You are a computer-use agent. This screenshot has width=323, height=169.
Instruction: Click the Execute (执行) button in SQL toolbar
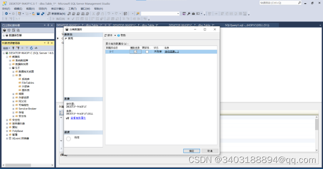click(58, 19)
